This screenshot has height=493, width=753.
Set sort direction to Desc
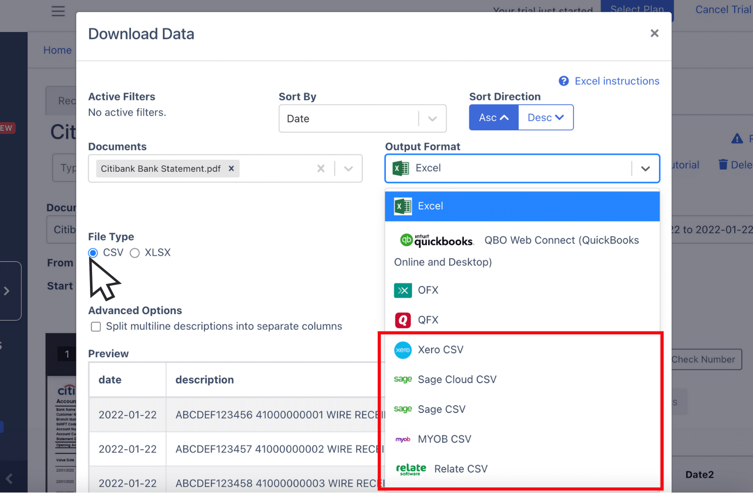pos(546,117)
